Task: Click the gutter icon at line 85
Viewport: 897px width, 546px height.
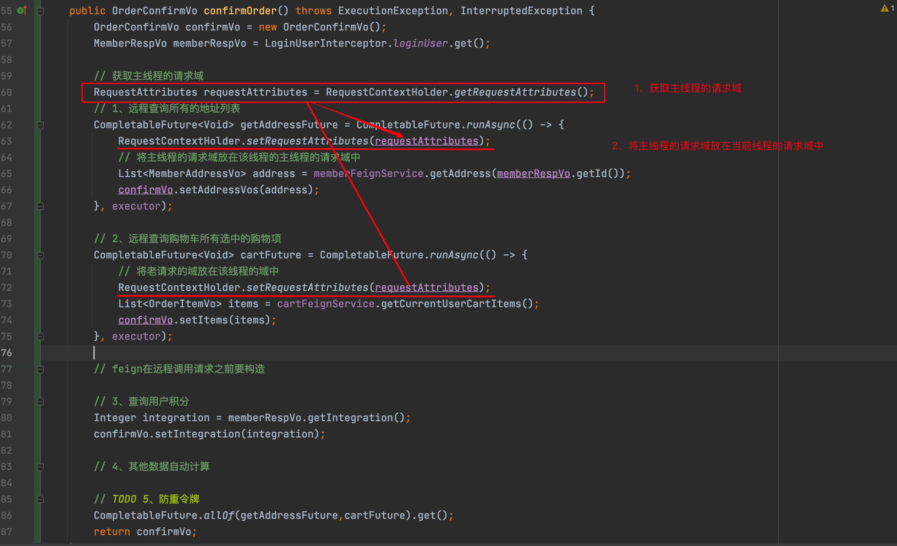Action: click(x=40, y=499)
